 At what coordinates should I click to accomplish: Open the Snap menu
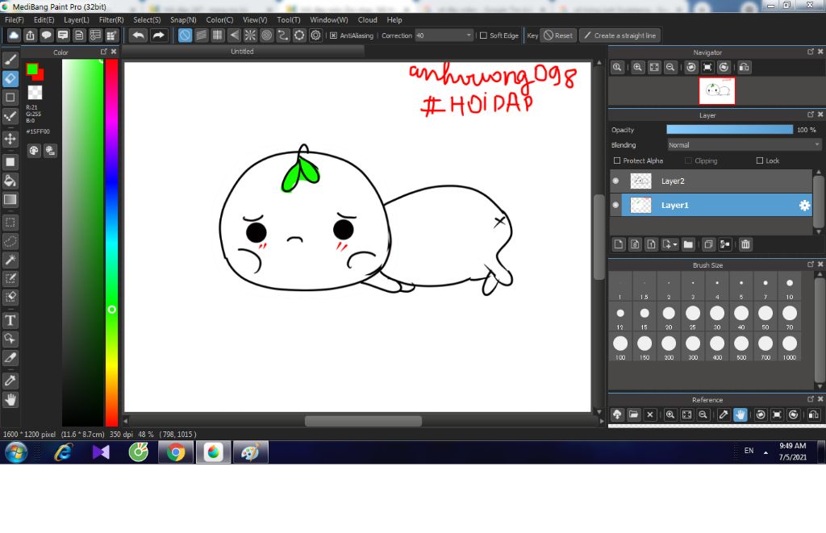click(x=183, y=20)
